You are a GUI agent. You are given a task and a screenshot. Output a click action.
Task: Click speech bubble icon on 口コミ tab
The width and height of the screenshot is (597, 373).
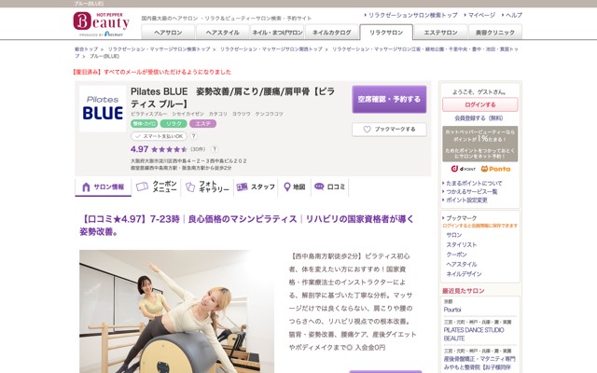click(x=319, y=186)
